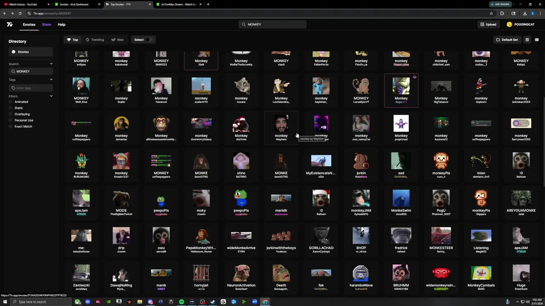This screenshot has width=545, height=306.
Task: Click the Enter tags input field
Action: point(31,88)
